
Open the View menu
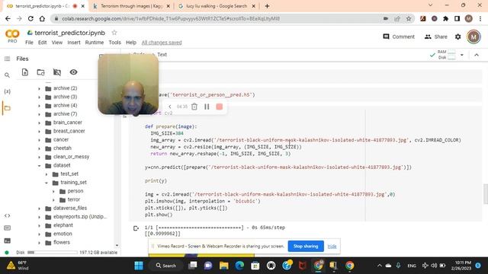pos(57,43)
